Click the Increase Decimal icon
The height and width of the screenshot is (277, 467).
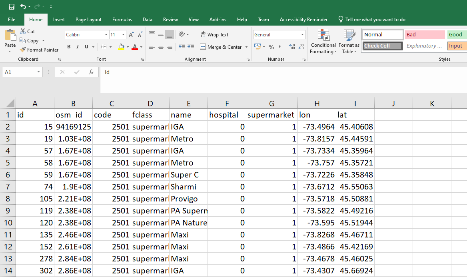pyautogui.click(x=291, y=47)
